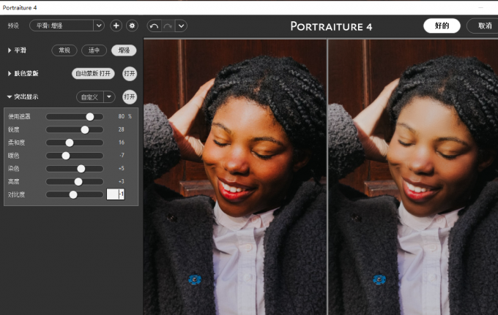The image size is (498, 315).
Task: Click the 亮度 value +3
Action: click(x=122, y=181)
